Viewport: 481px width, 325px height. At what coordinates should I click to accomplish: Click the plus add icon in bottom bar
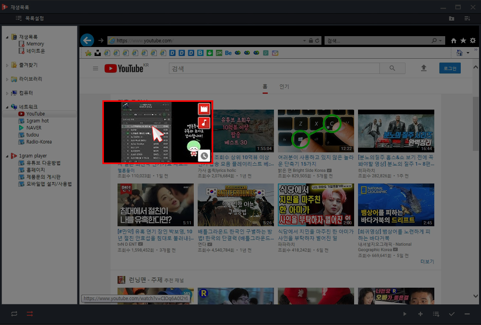pyautogui.click(x=420, y=314)
